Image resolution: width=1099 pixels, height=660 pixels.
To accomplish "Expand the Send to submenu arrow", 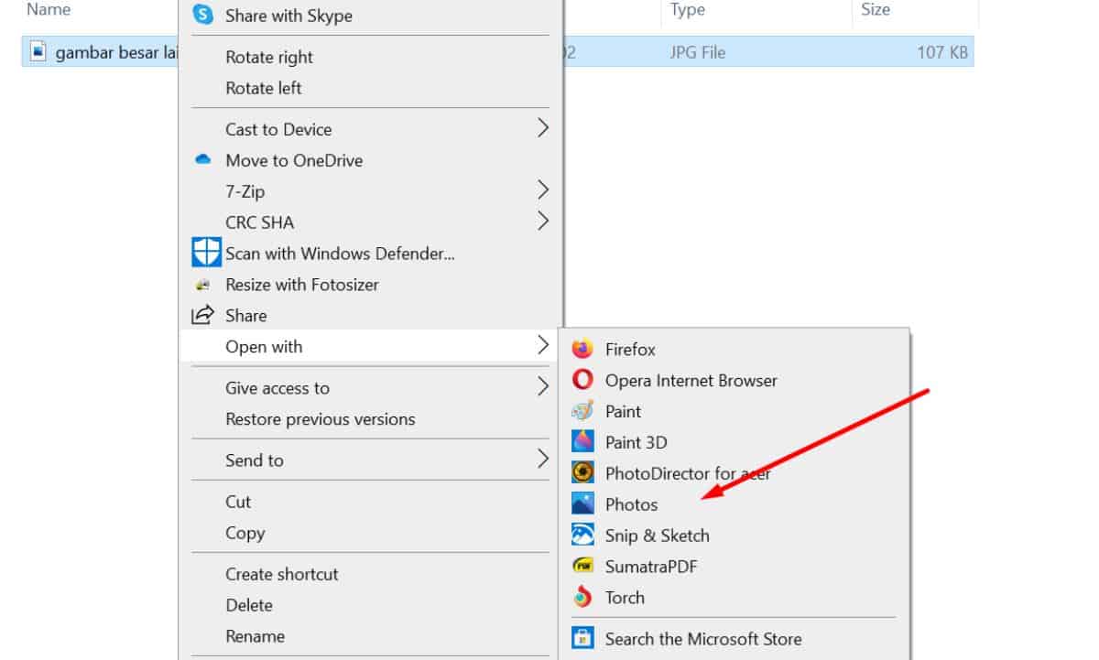I will click(543, 460).
